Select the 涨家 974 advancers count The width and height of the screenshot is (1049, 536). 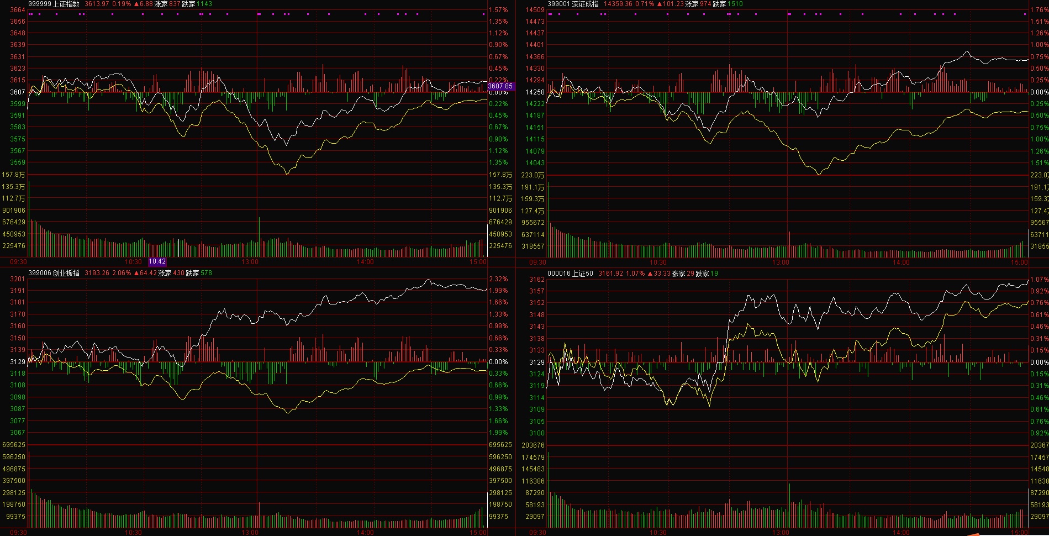click(699, 4)
